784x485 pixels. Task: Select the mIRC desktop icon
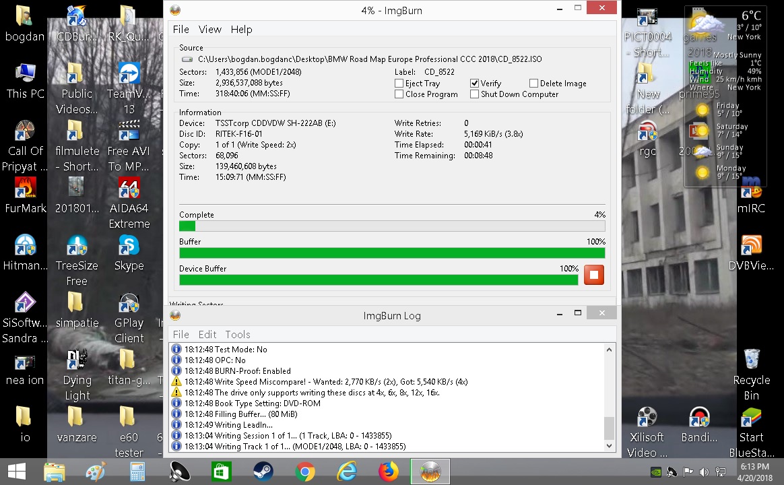click(752, 195)
